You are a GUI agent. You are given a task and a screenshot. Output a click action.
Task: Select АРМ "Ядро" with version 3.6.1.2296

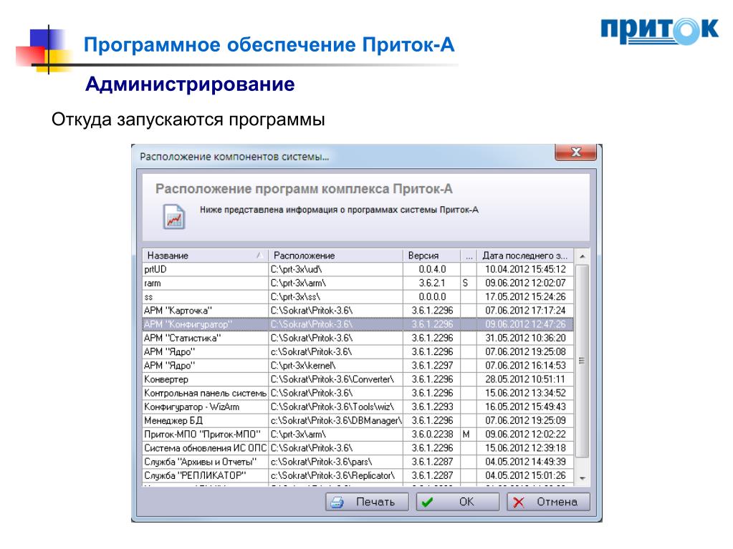358,351
